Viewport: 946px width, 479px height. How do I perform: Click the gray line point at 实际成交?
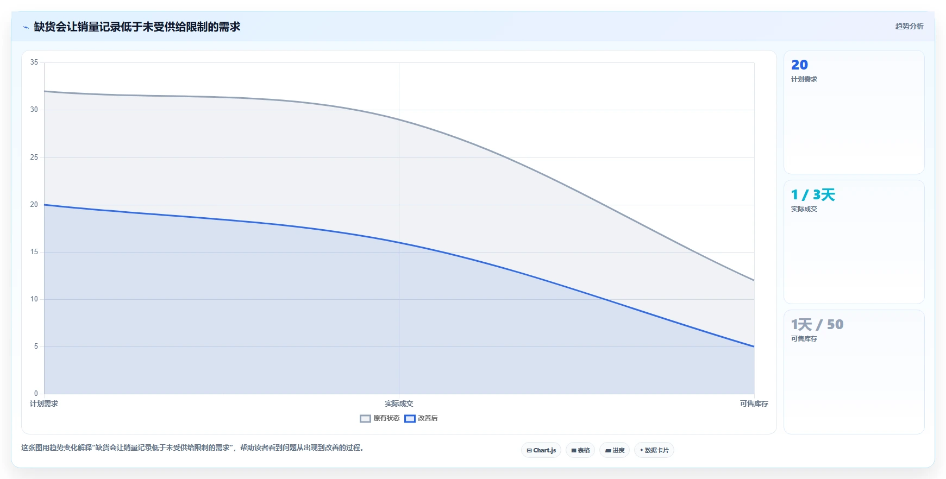pyautogui.click(x=399, y=119)
